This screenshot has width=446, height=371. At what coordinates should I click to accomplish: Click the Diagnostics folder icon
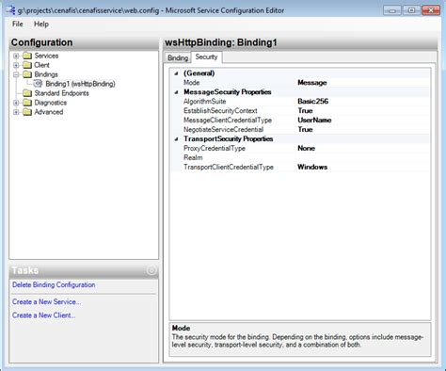coord(27,103)
